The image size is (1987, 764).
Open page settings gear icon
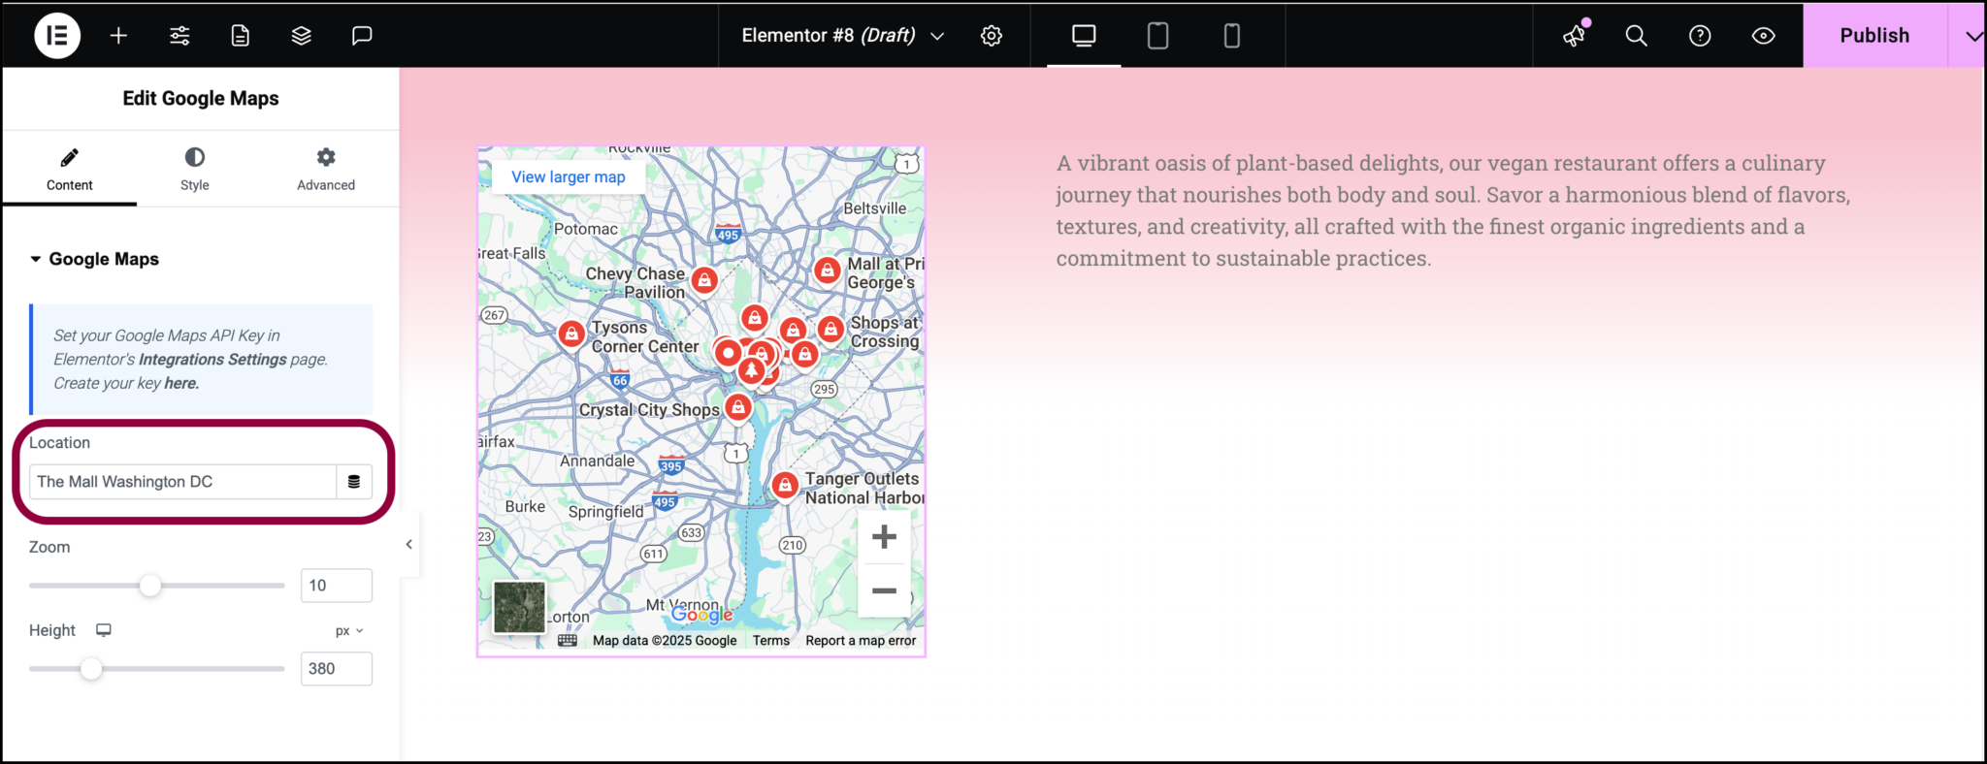click(x=991, y=36)
